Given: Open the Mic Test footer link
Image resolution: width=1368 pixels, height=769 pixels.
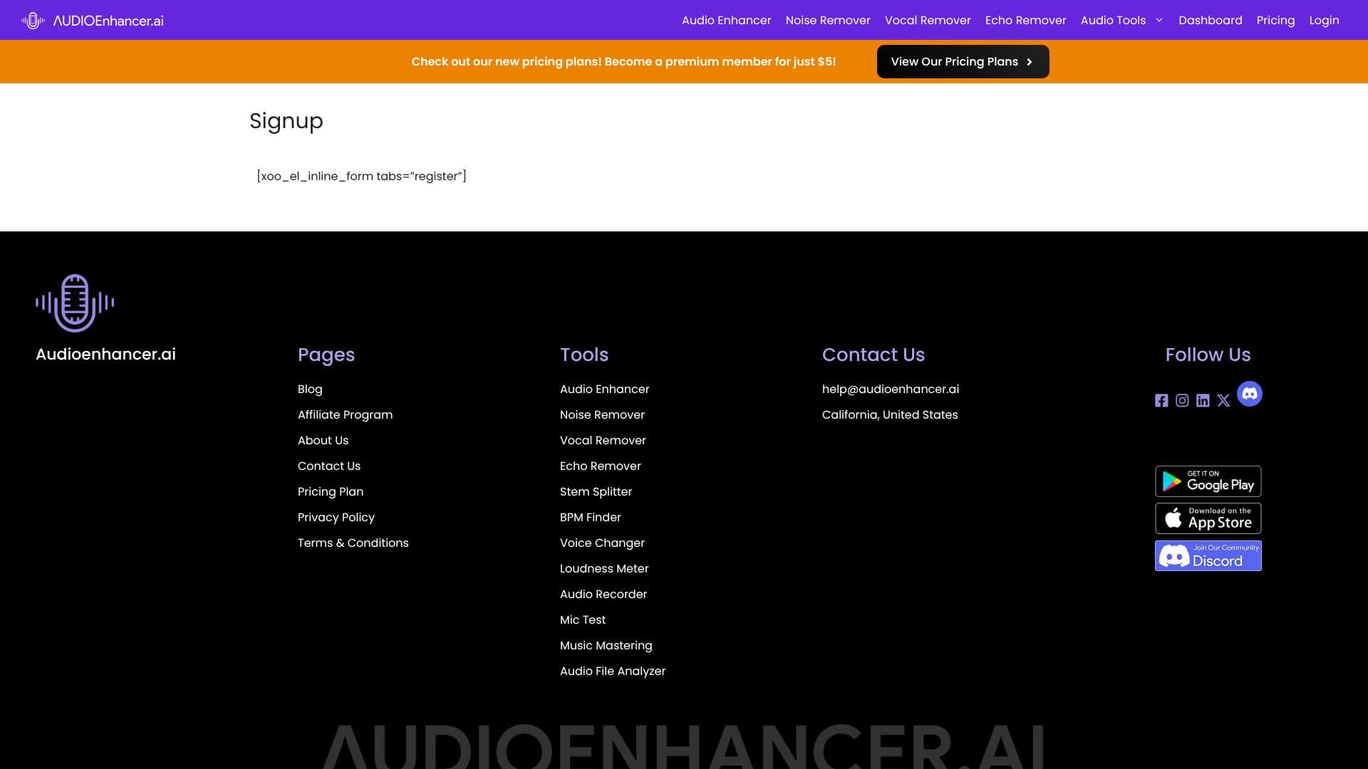Looking at the screenshot, I should click(x=583, y=619).
